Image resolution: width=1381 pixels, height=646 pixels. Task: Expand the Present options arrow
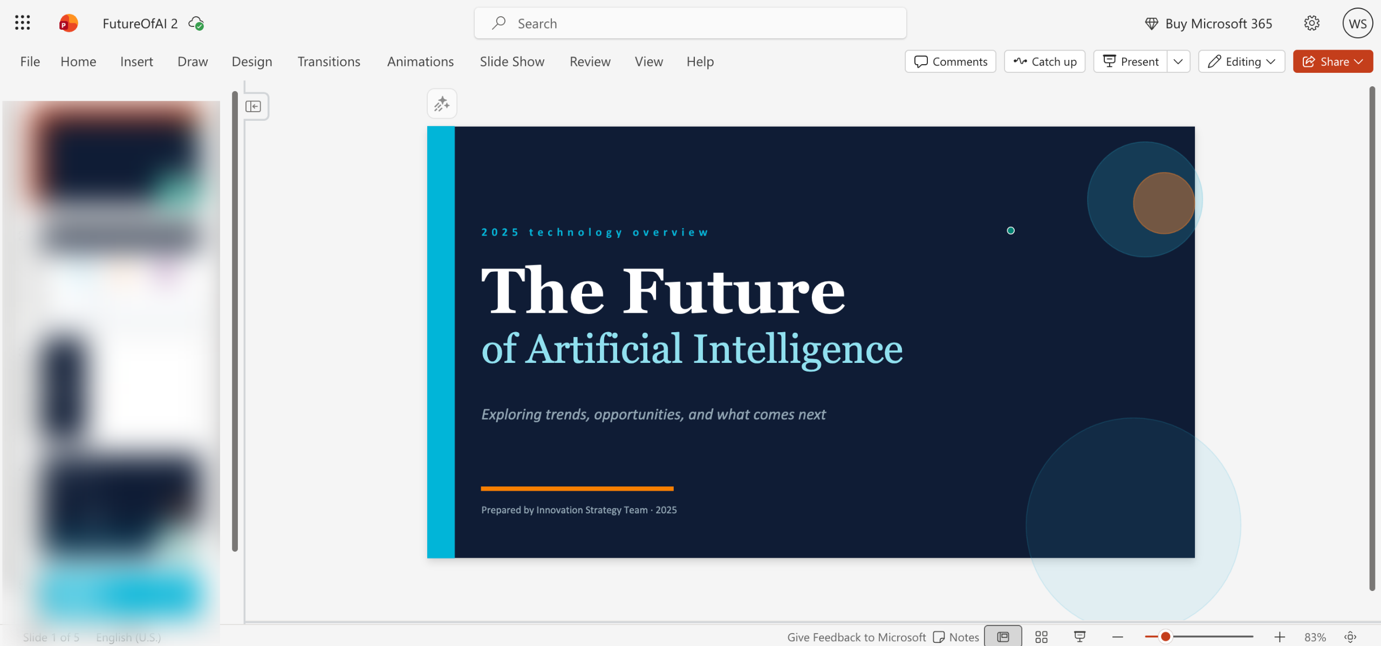tap(1178, 61)
